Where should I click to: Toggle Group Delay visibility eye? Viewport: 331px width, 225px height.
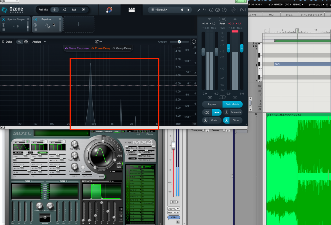click(114, 48)
